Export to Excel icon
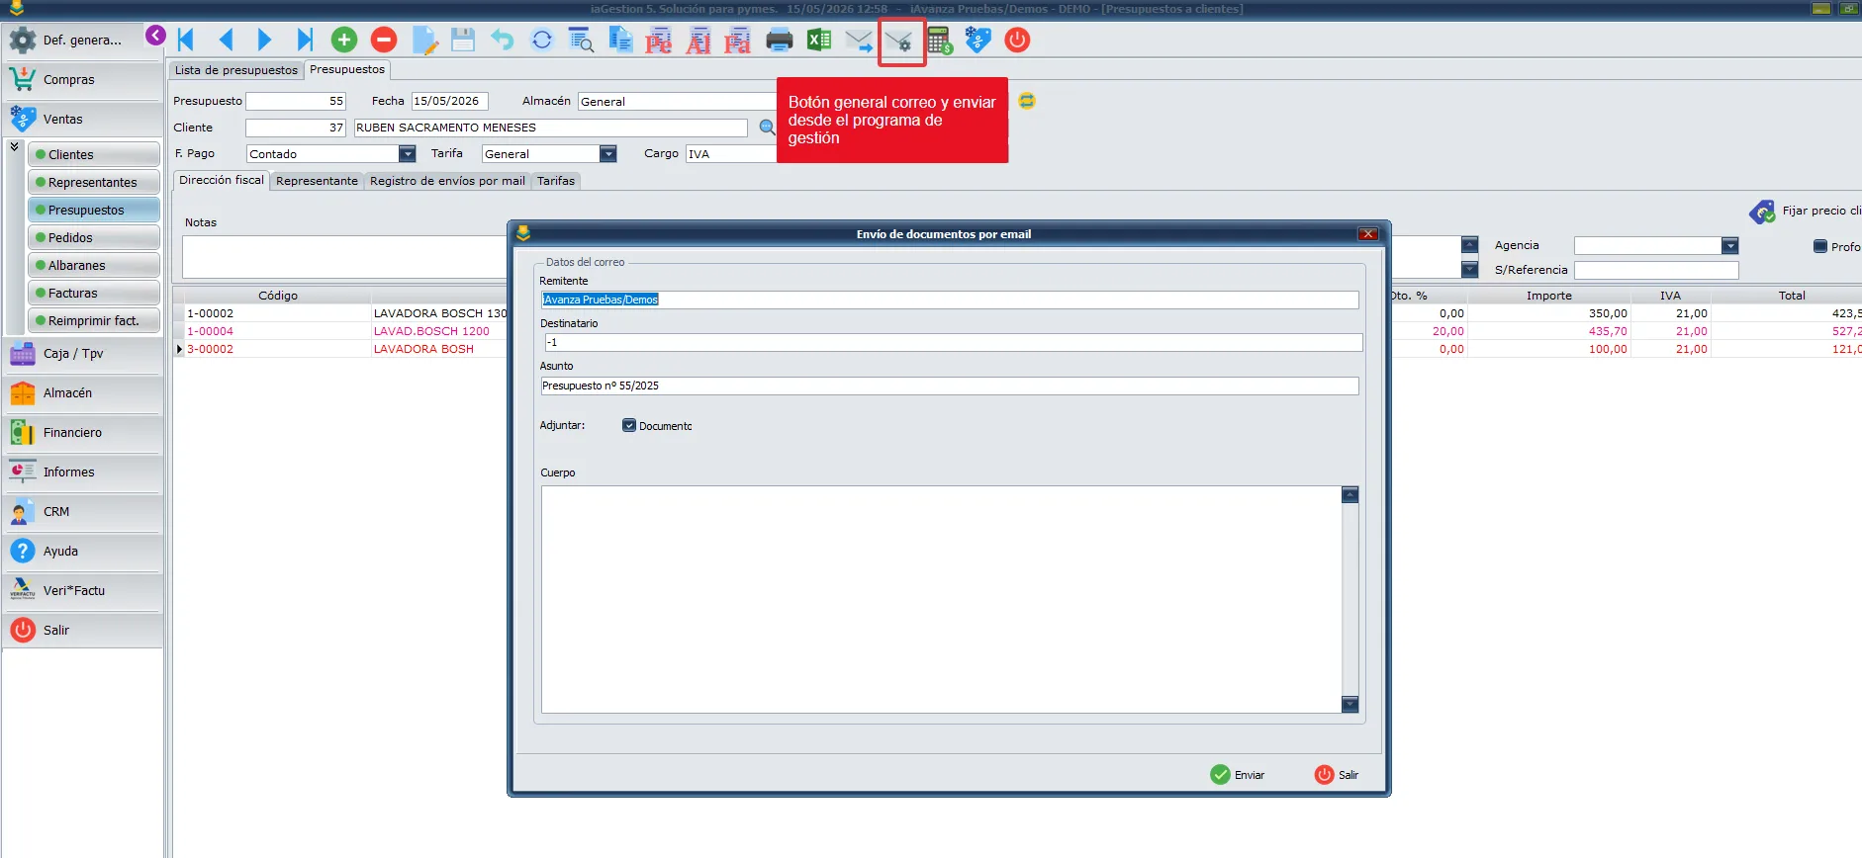Viewport: 1862px width, 858px height. pyautogui.click(x=819, y=40)
